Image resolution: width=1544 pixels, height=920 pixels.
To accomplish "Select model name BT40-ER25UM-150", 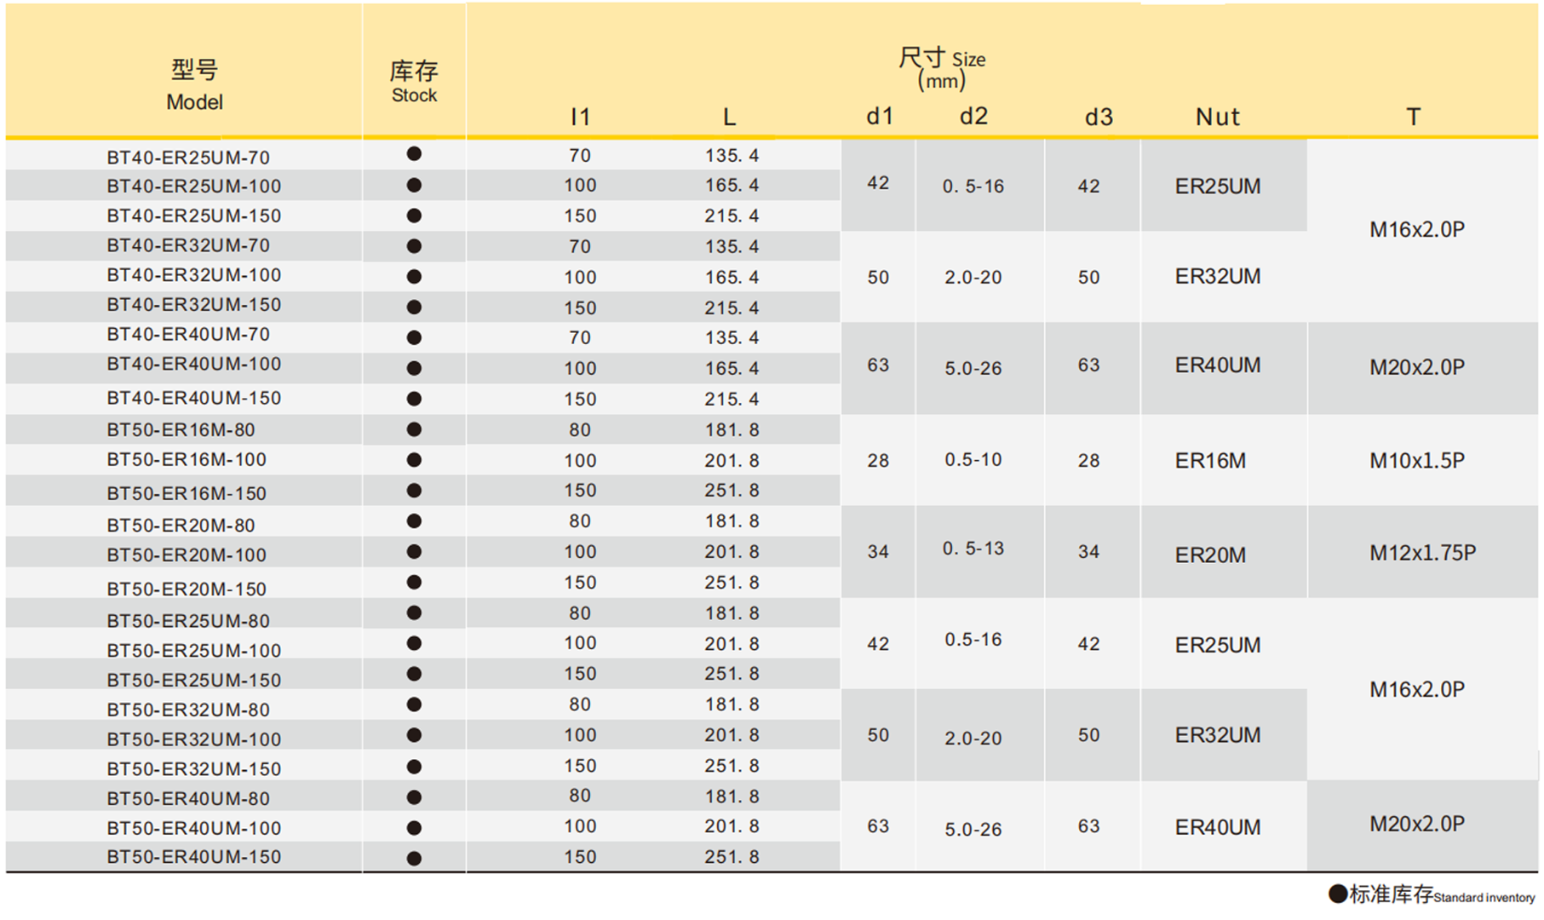I will point(193,216).
